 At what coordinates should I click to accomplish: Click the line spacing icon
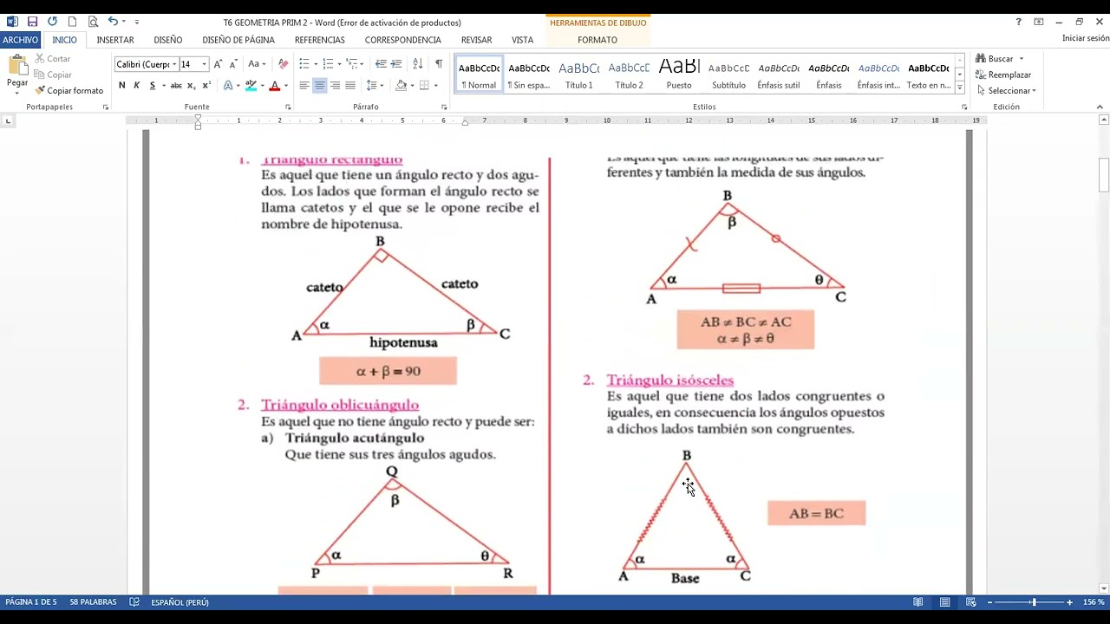pyautogui.click(x=371, y=85)
